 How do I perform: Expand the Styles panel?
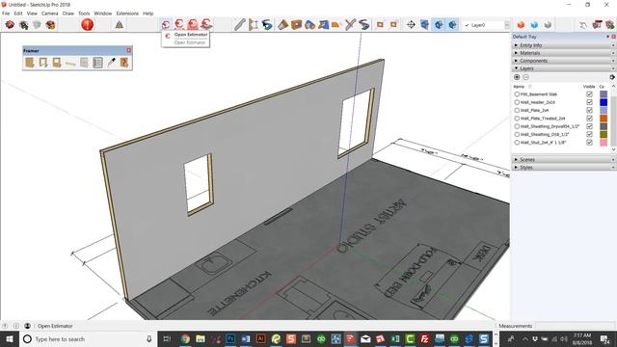(x=563, y=167)
